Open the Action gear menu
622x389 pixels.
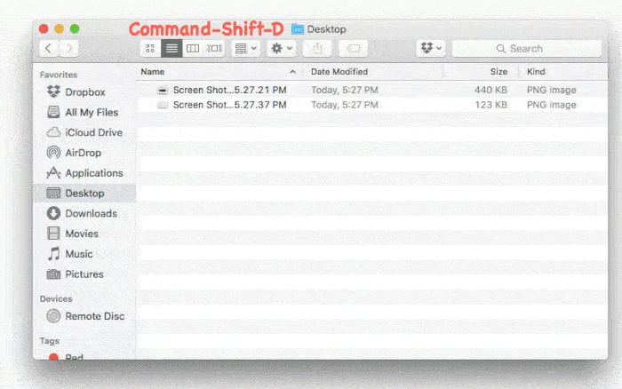[282, 48]
